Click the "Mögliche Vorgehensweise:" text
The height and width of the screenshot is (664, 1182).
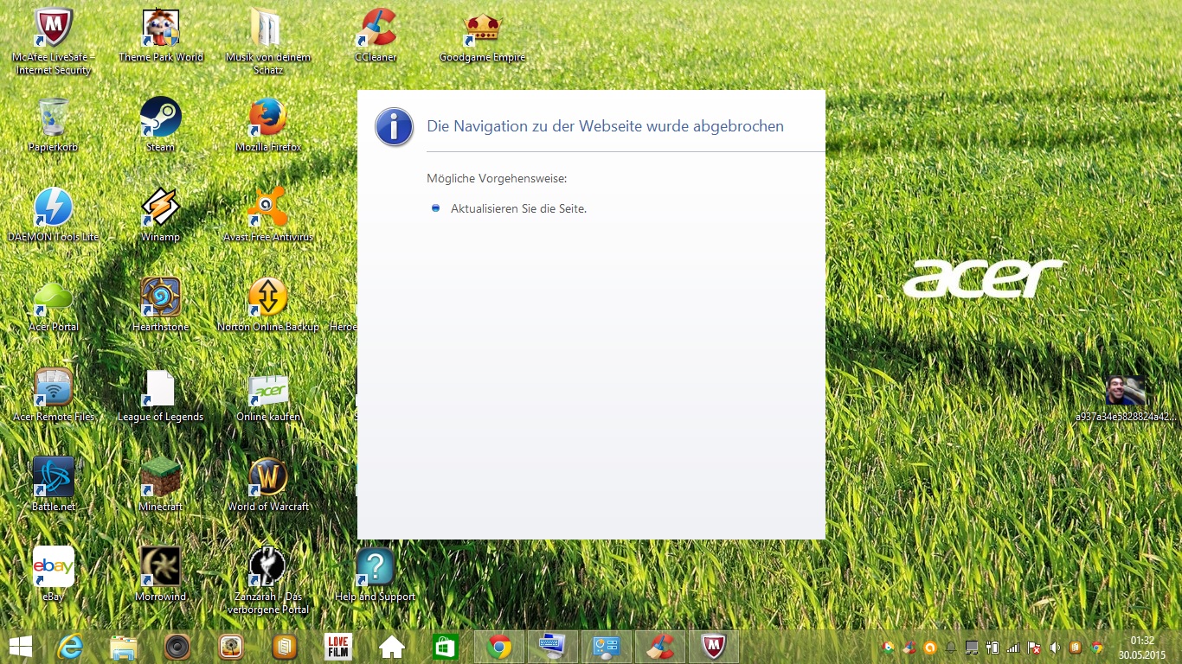coord(497,179)
